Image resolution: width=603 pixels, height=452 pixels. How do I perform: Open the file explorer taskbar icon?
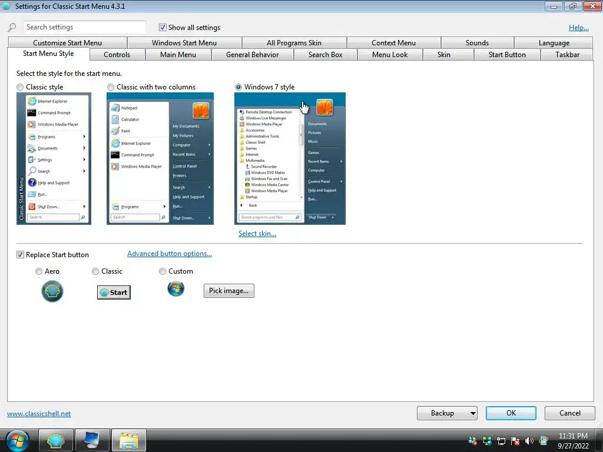tap(129, 440)
